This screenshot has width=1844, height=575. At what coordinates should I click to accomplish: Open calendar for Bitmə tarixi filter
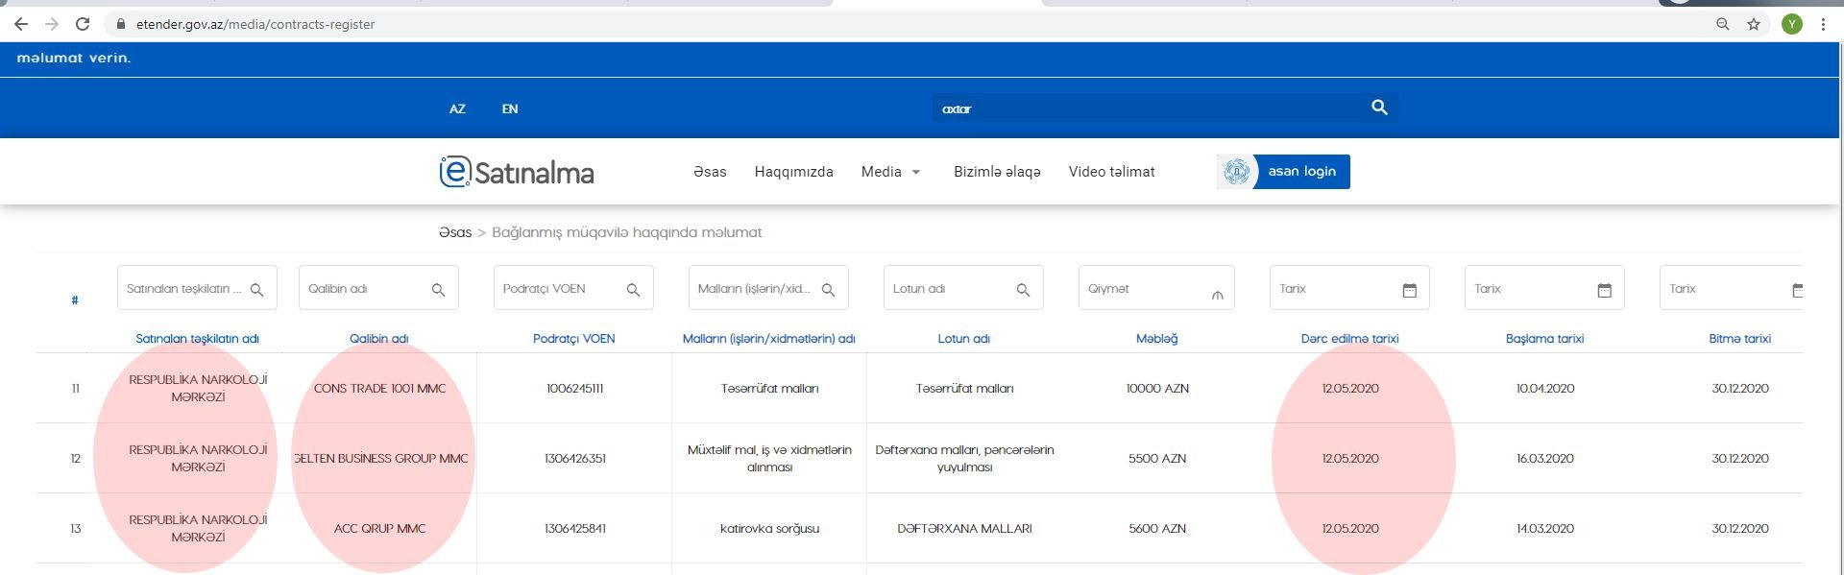(1797, 290)
